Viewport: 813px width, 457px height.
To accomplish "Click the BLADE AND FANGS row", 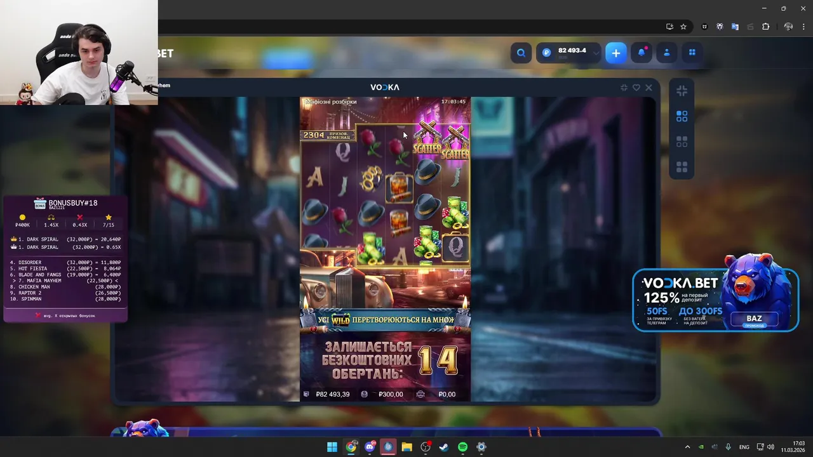I will coord(65,275).
